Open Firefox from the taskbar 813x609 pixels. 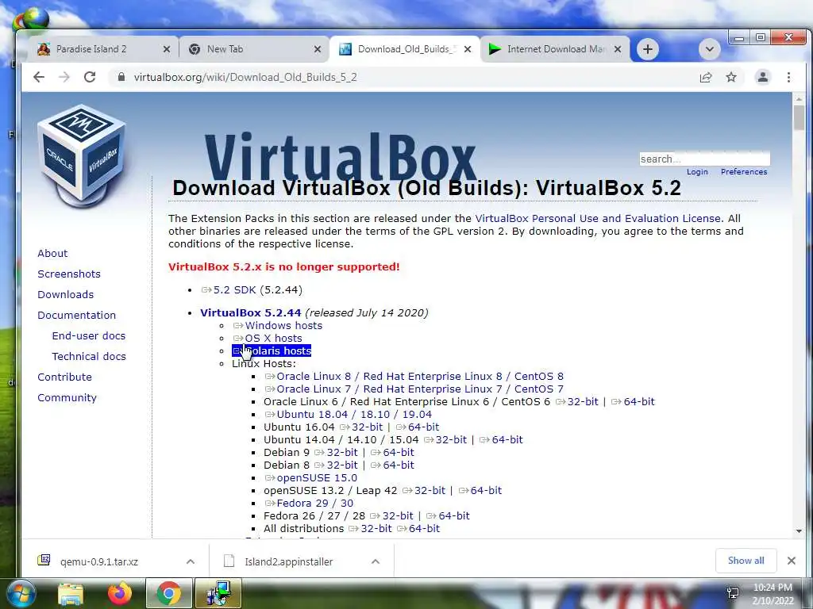point(119,594)
